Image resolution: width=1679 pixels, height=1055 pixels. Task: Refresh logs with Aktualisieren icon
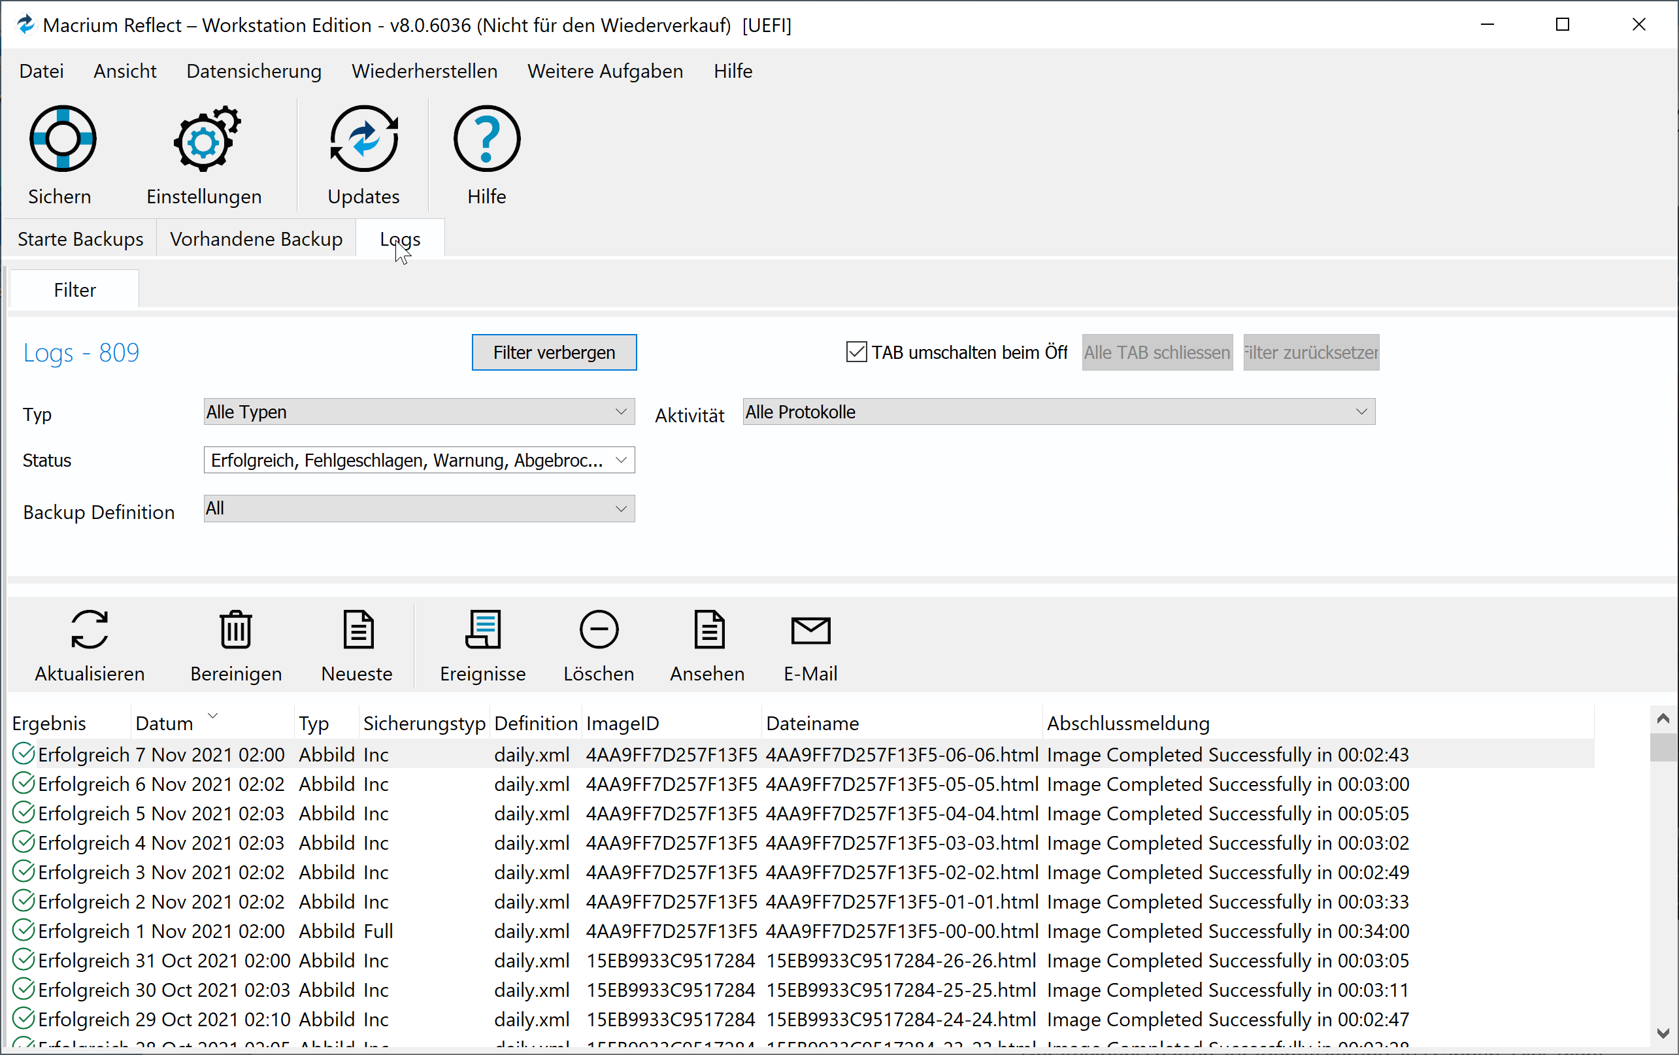point(90,629)
